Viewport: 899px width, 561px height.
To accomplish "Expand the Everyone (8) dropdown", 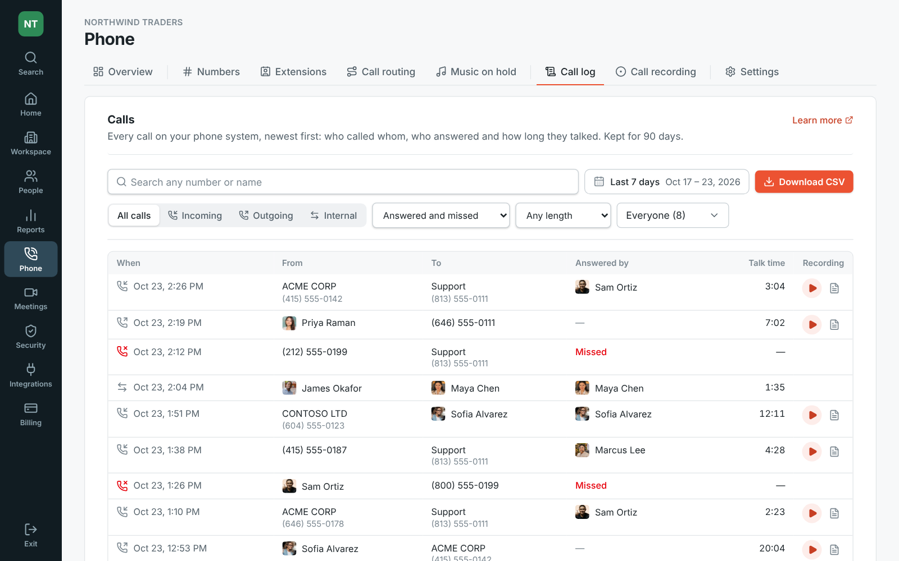I will tap(673, 215).
